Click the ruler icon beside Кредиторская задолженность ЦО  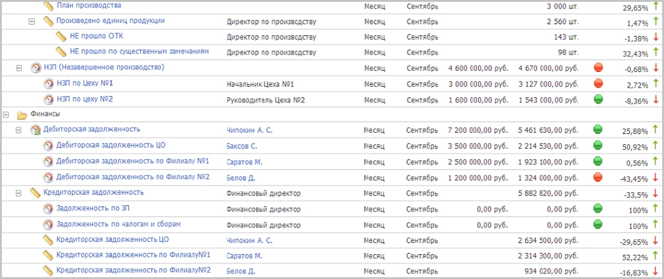click(48, 240)
